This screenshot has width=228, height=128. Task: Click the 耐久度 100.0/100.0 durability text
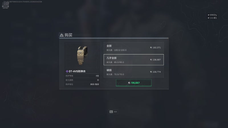coord(117,50)
